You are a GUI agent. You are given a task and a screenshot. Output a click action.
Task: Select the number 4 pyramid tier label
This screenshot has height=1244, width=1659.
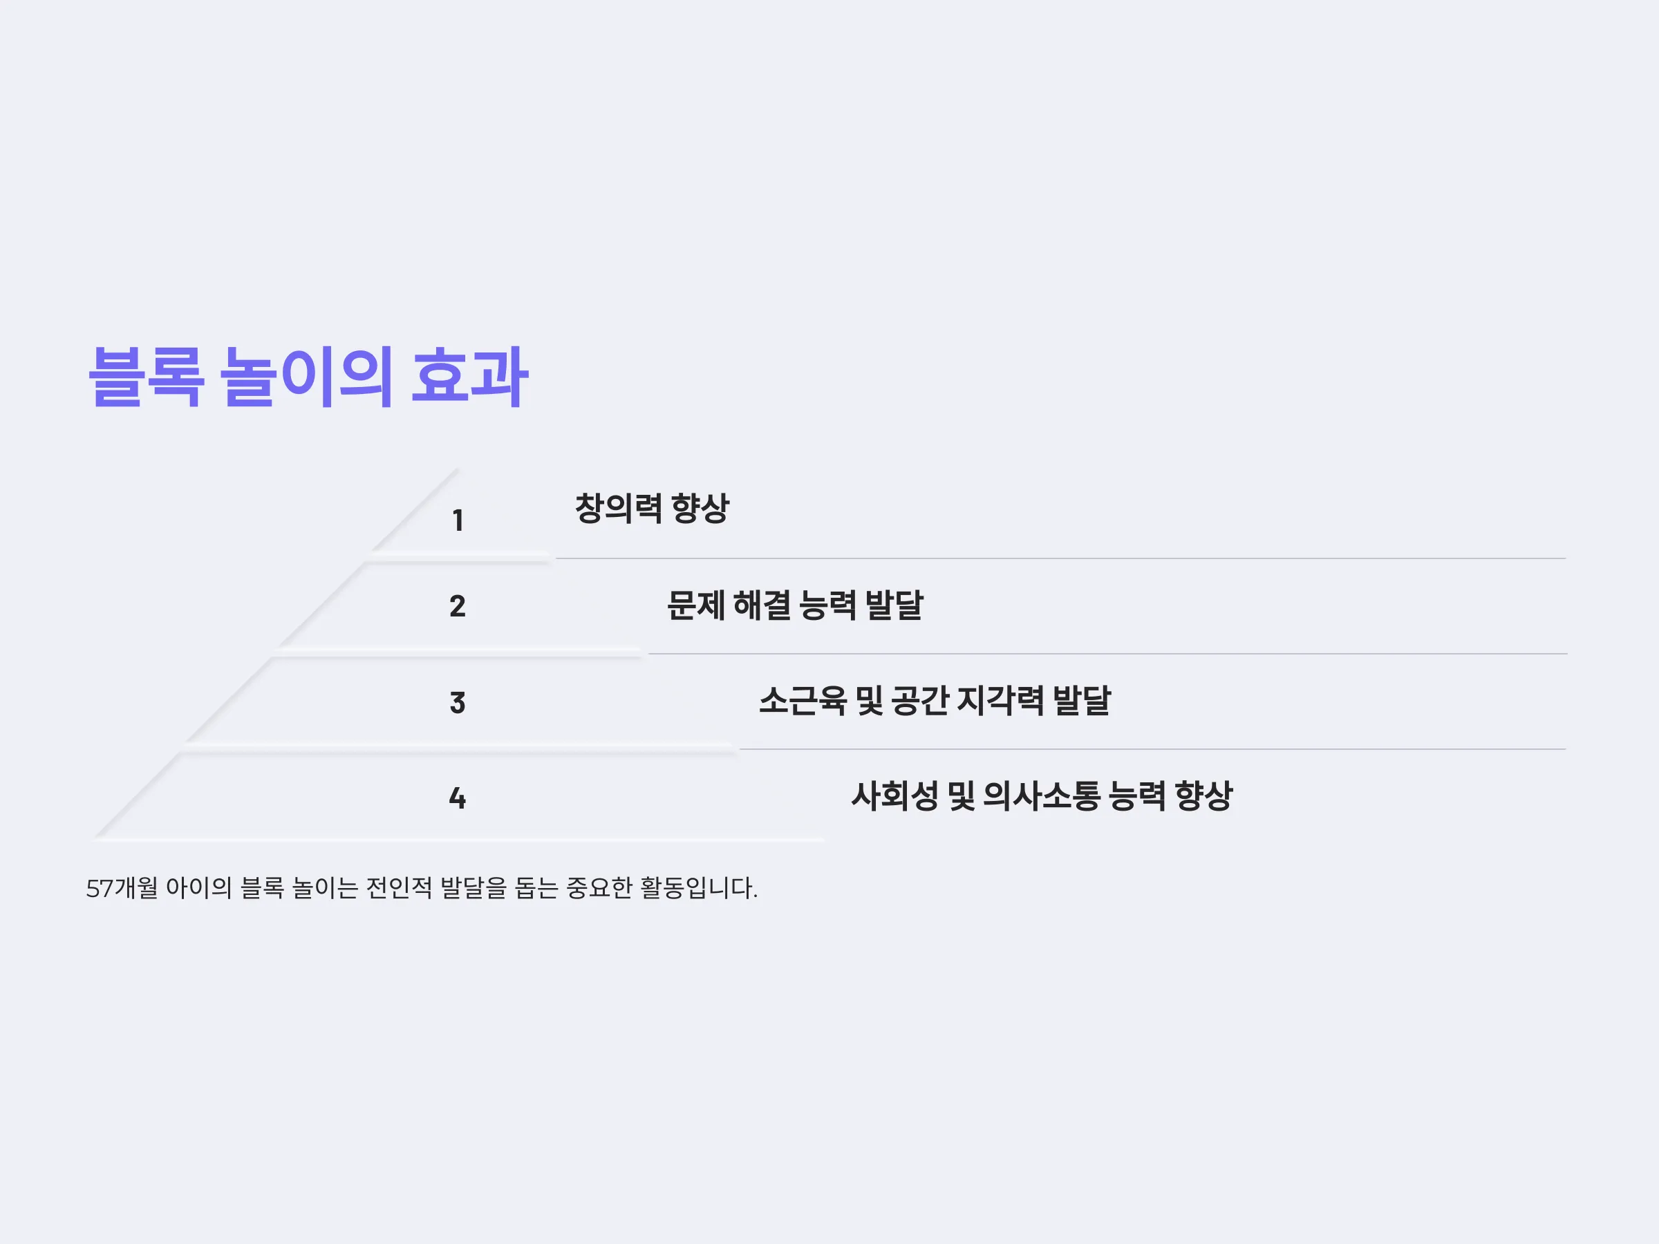(x=458, y=798)
